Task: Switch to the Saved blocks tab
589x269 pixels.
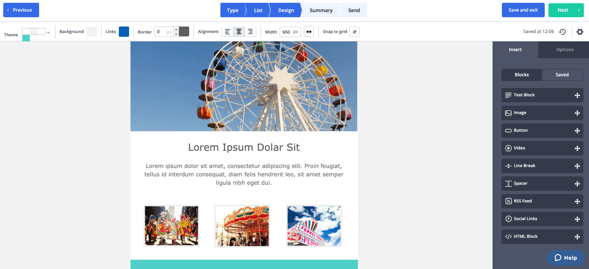Action: [562, 75]
